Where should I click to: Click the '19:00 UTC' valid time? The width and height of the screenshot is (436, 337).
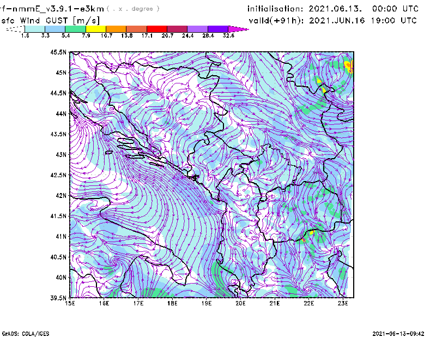pyautogui.click(x=393, y=21)
